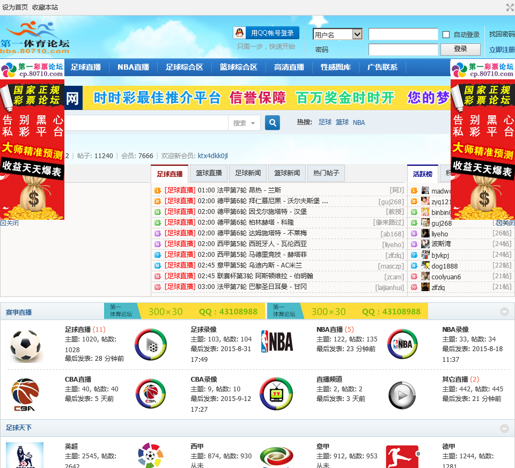Open the La Liga 西甲 logo icon

pyautogui.click(x=150, y=455)
